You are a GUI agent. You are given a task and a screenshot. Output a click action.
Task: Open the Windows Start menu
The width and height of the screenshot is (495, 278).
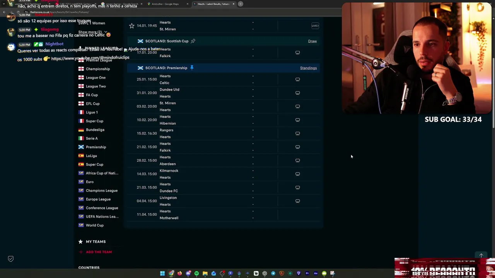point(162,273)
